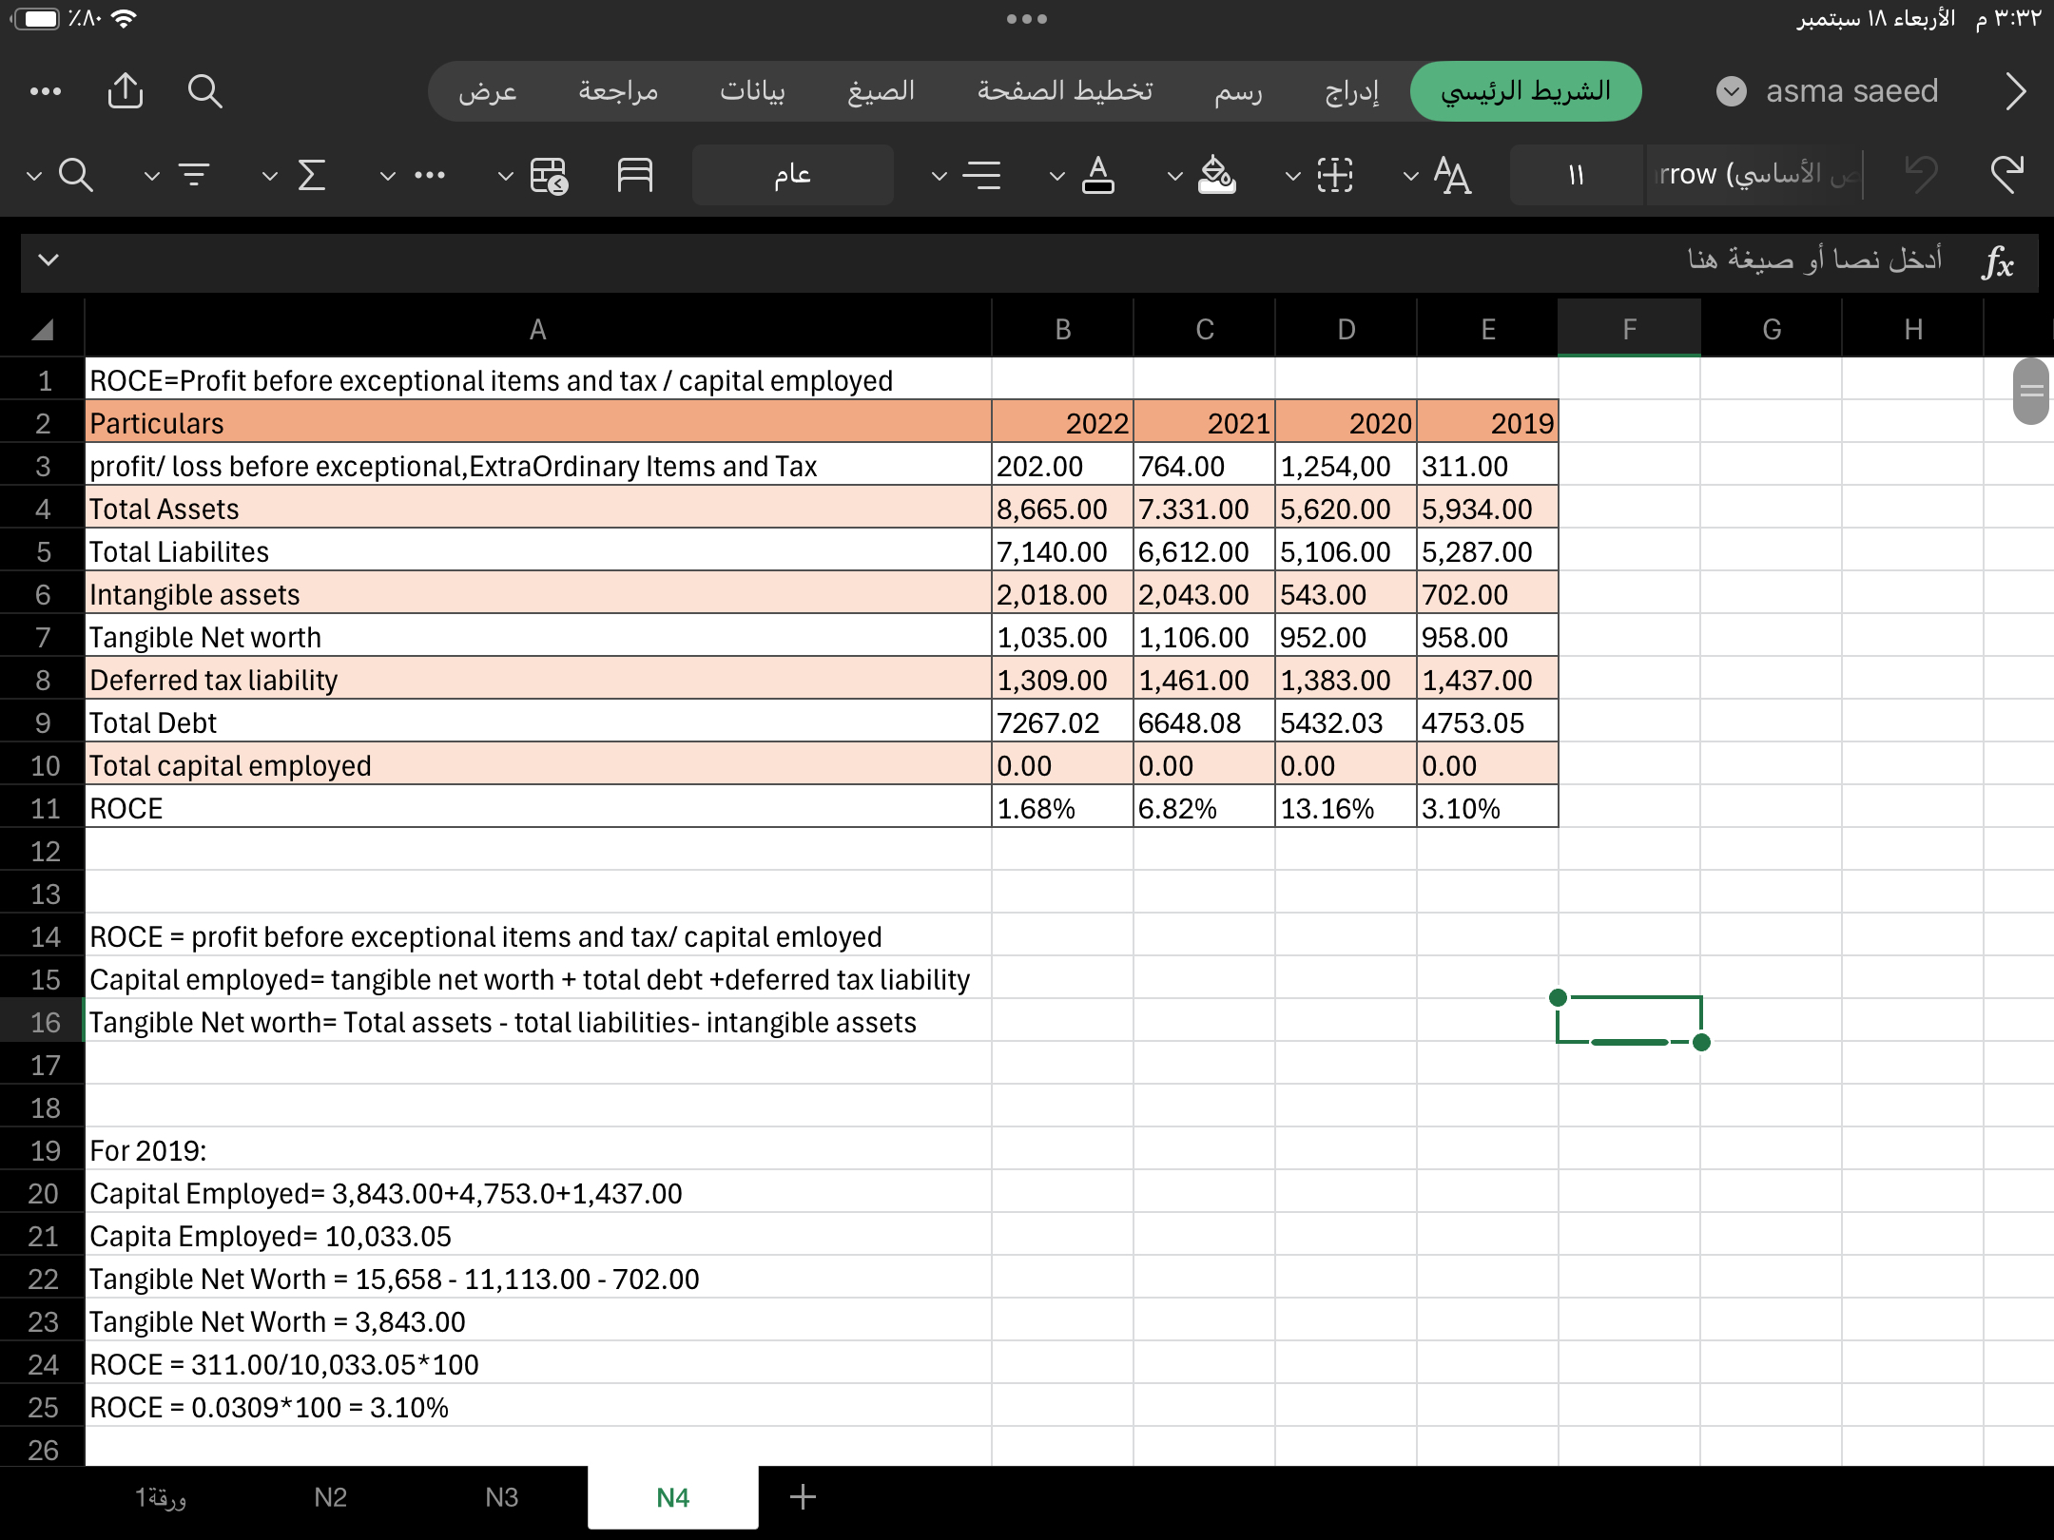Add a new sheet with plus button

[x=803, y=1497]
